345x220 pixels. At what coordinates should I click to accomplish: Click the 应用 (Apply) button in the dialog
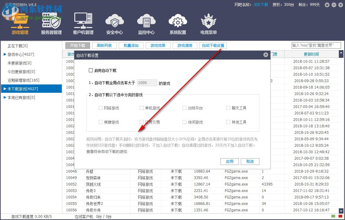pyautogui.click(x=229, y=161)
